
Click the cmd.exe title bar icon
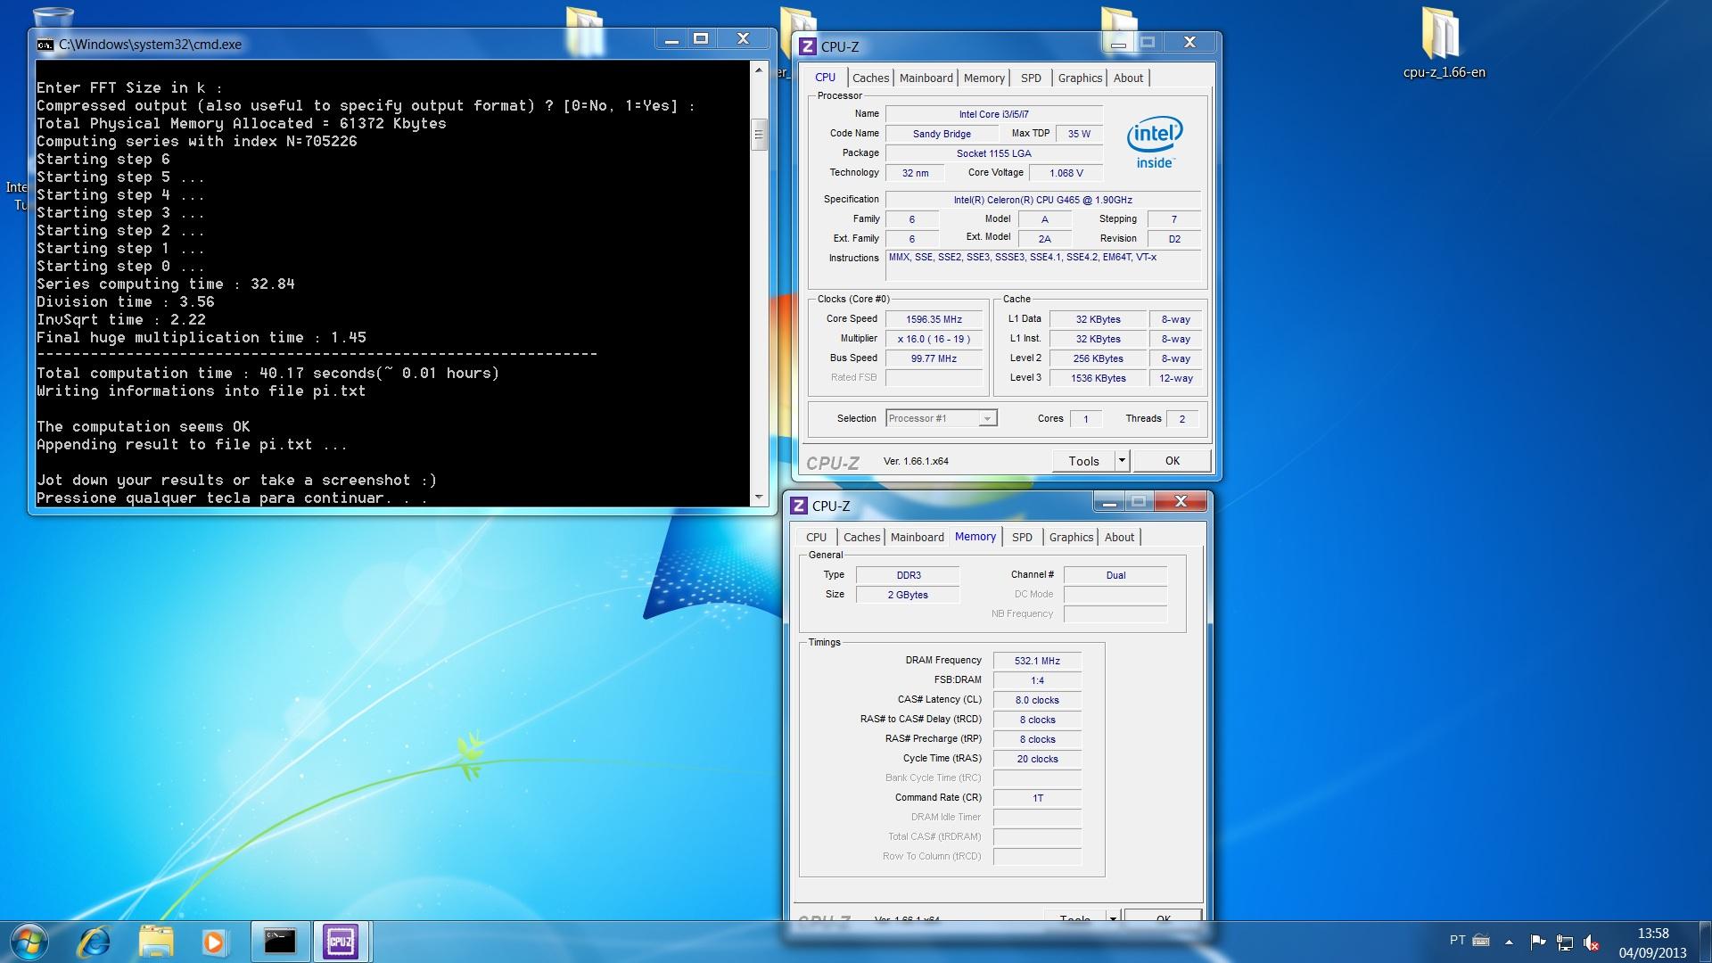tap(45, 45)
